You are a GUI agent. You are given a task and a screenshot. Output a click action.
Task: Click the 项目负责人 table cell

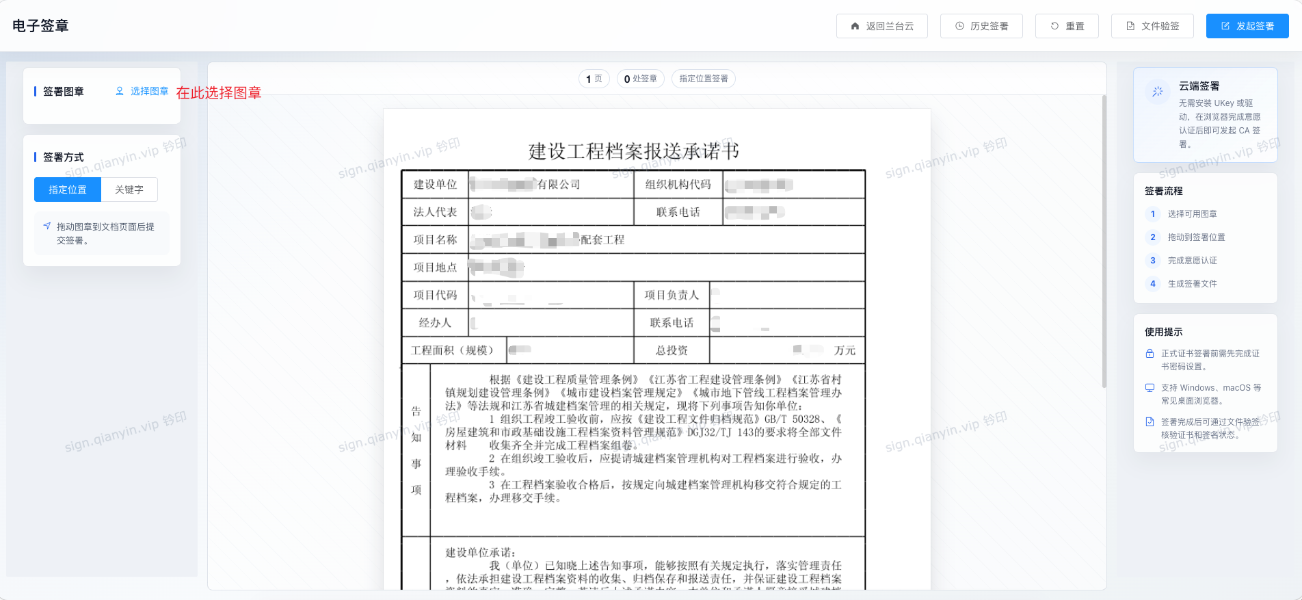tap(672, 295)
